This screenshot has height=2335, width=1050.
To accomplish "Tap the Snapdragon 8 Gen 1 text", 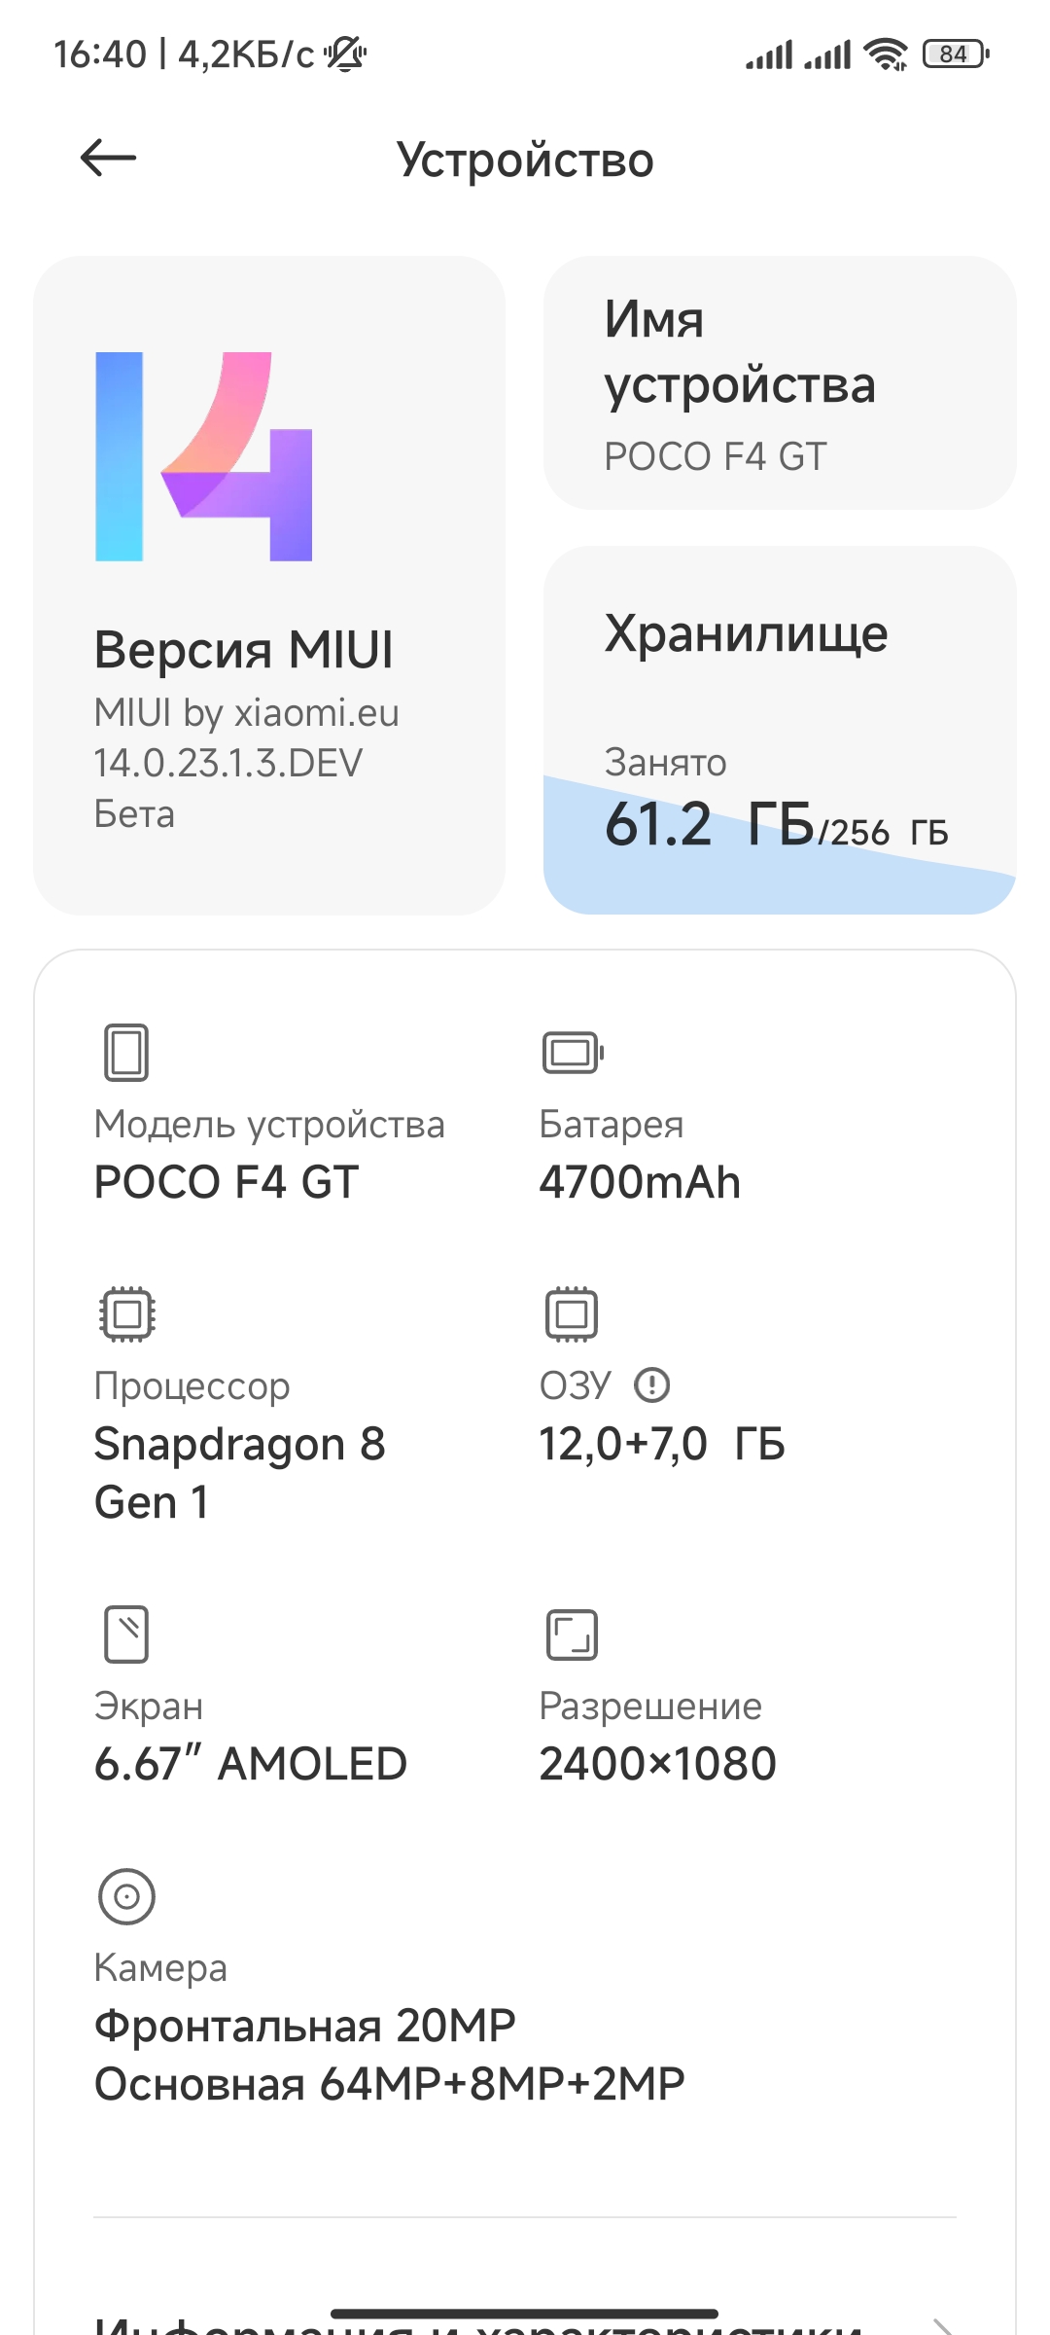I will pyautogui.click(x=240, y=1472).
